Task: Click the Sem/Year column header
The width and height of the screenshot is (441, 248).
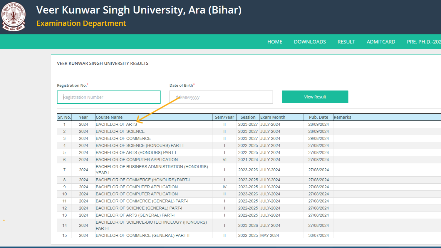Action: [x=224, y=117]
